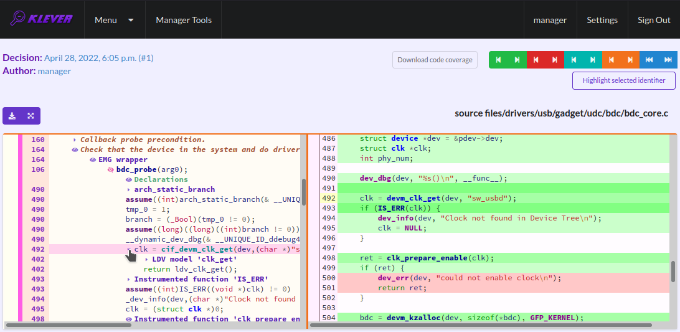Viewport: 680px width, 332px height.
Task: Toggle crossed eye icon beside bdc_probe(arg0)
Action: tap(111, 169)
